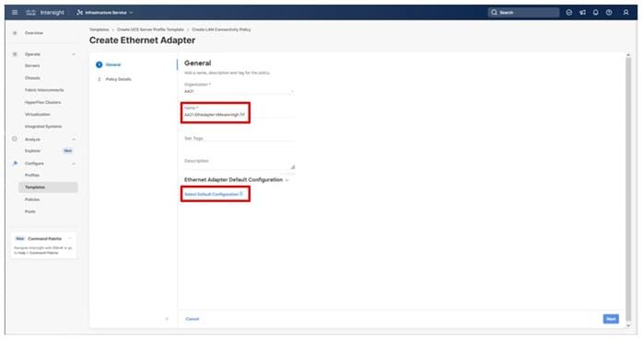Click the Configure wrench icon

pos(15,164)
